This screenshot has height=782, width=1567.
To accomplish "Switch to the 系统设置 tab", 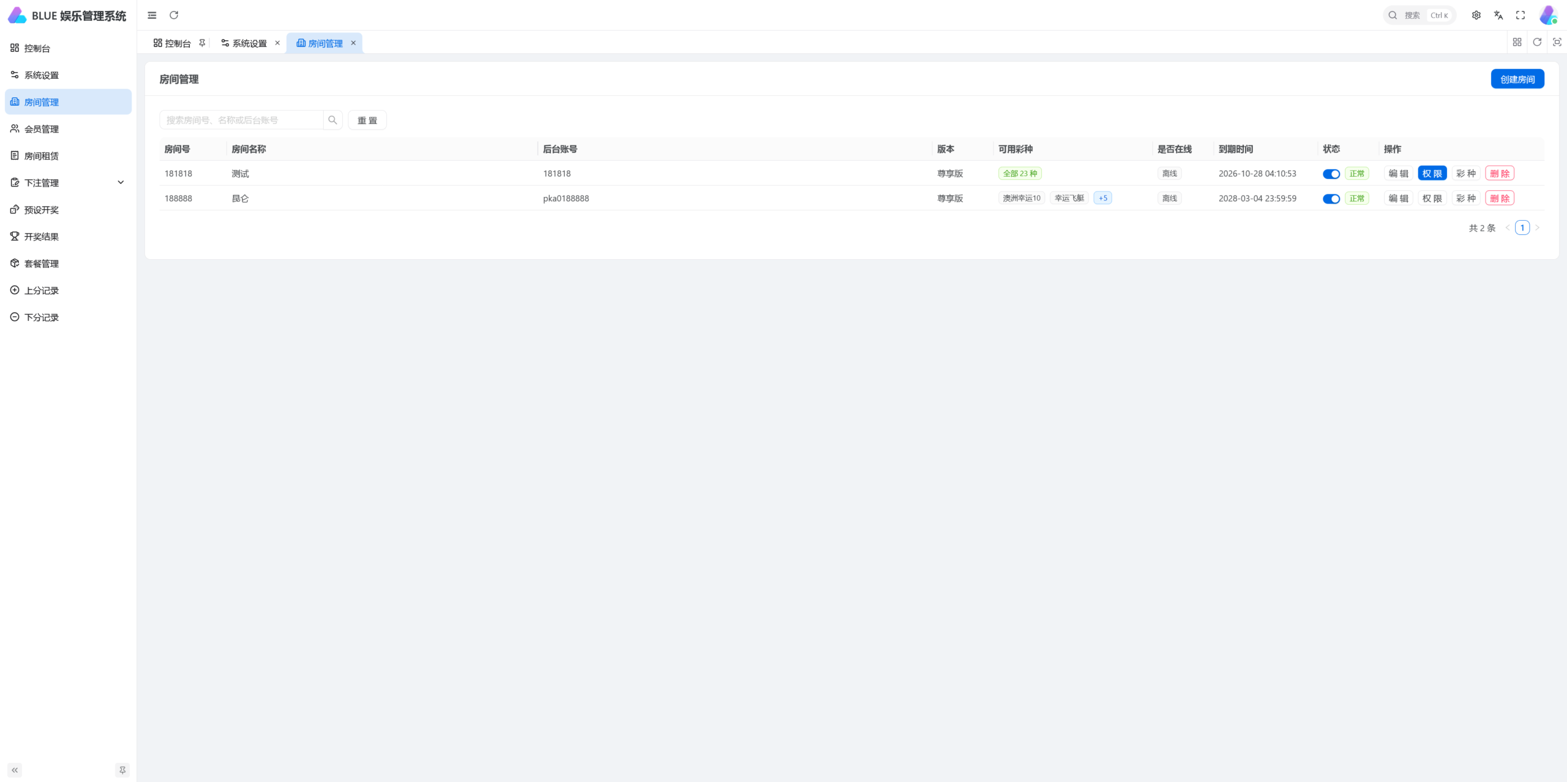I will 249,43.
